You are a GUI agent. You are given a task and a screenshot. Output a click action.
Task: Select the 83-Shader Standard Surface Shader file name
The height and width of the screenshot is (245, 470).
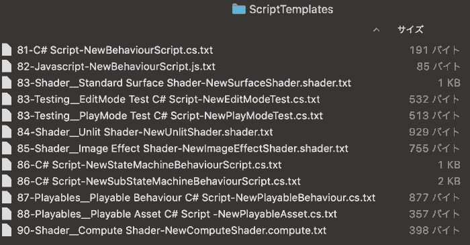pos(184,83)
